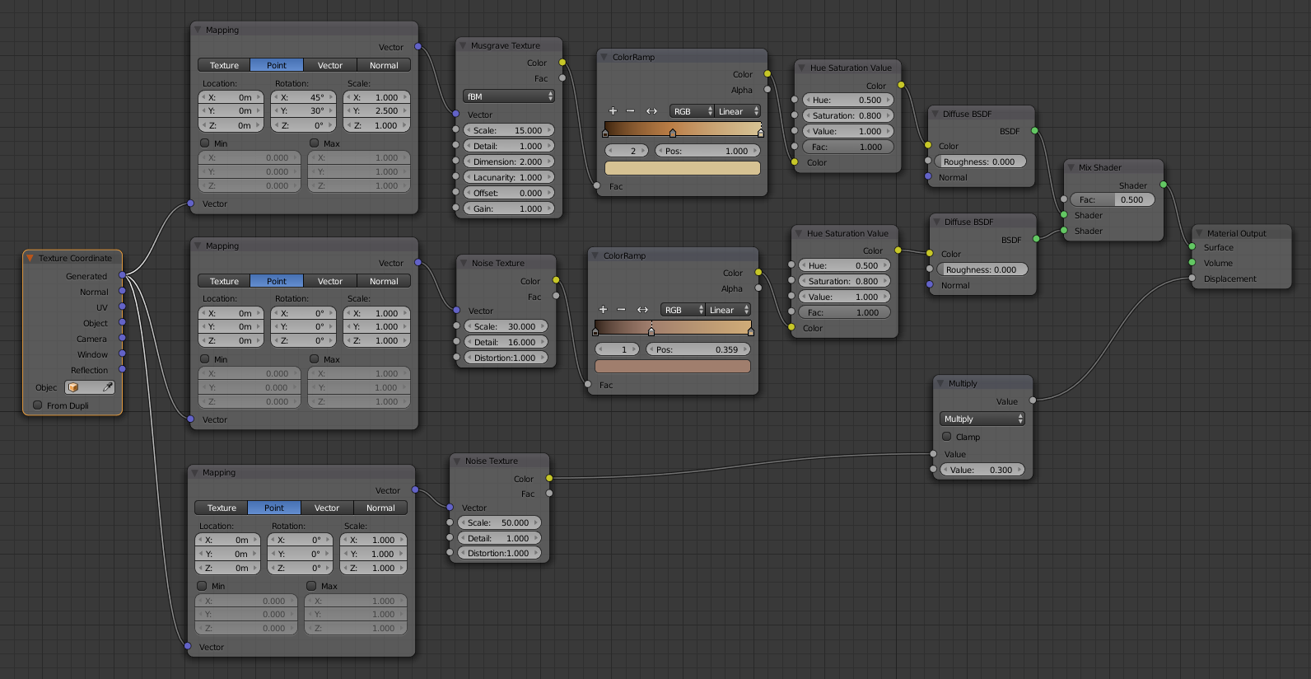Flip the lower ColorRamp colors
Image resolution: width=1311 pixels, height=679 pixels.
coord(642,310)
